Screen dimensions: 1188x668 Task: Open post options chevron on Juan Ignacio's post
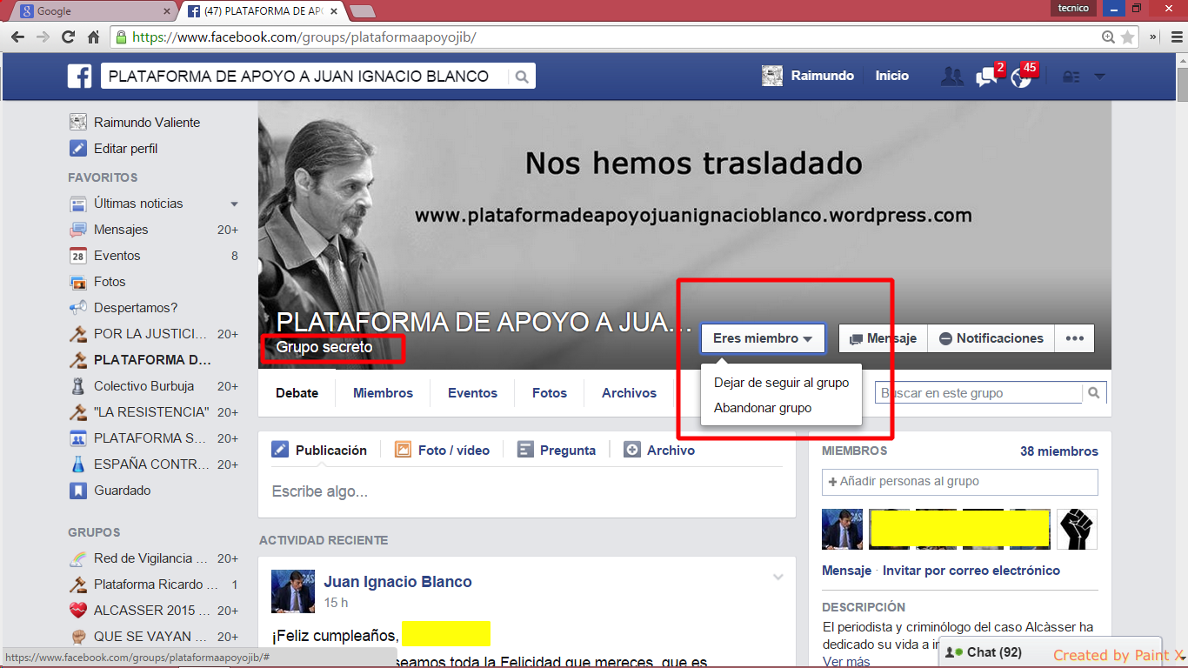pos(778,577)
